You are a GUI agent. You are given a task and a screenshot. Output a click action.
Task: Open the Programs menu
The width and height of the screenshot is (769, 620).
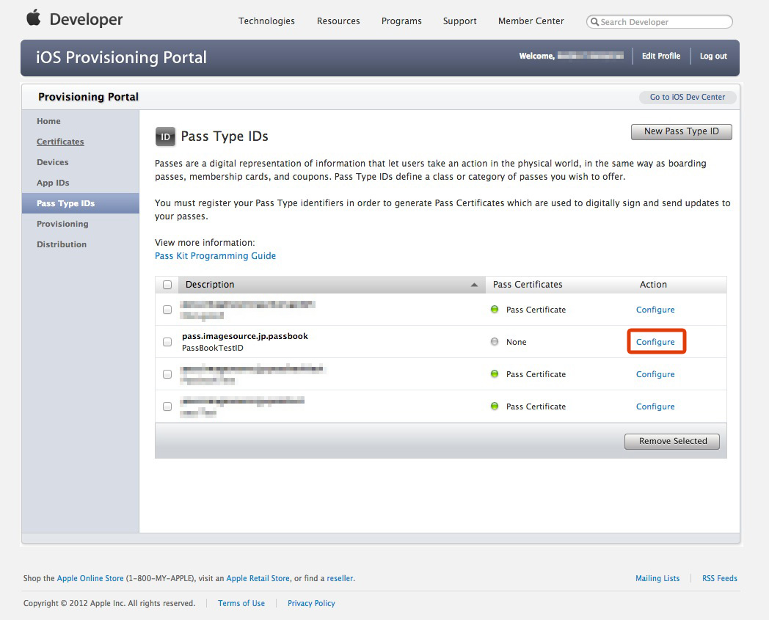(401, 21)
